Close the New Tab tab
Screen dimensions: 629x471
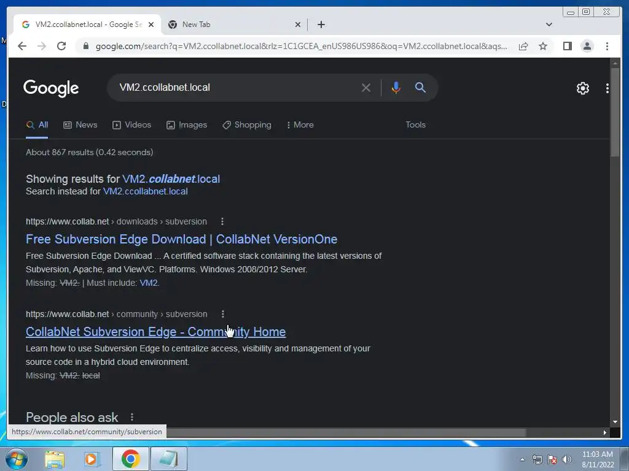point(298,25)
